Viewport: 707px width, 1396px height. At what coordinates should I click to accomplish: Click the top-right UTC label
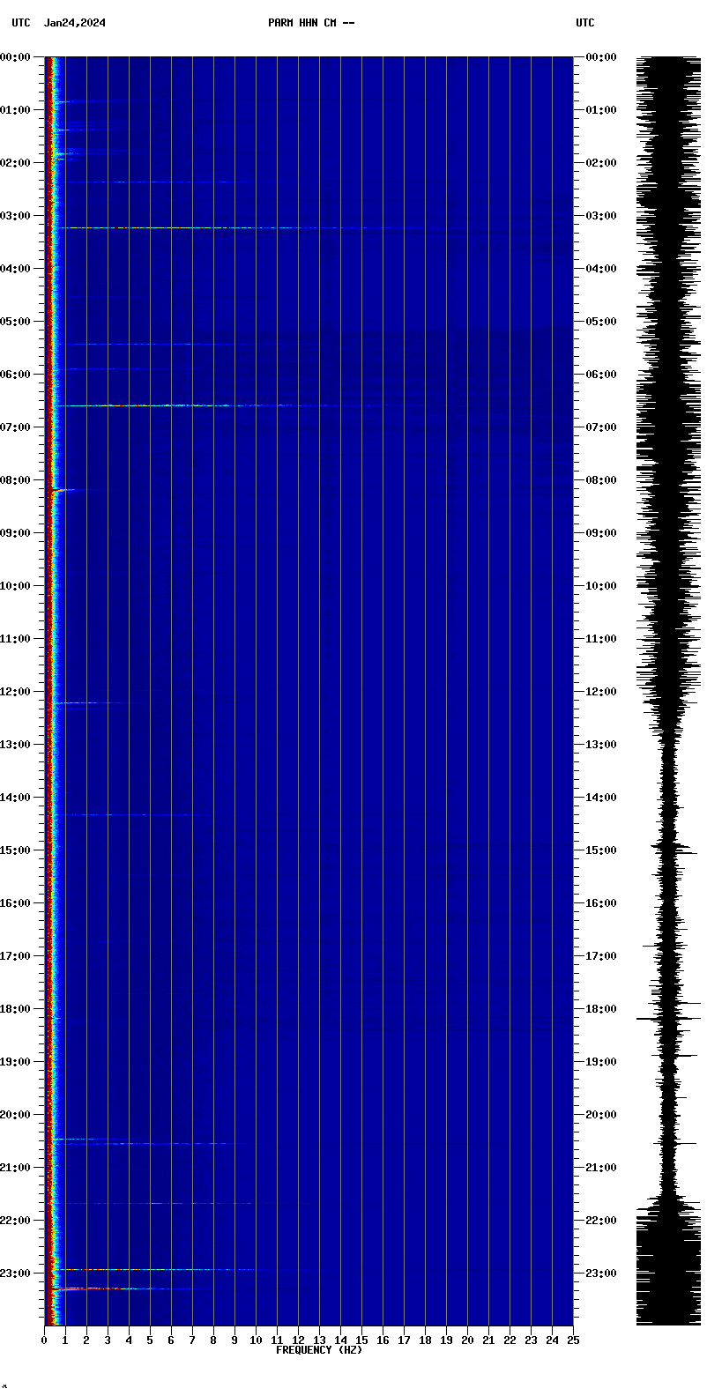click(585, 23)
